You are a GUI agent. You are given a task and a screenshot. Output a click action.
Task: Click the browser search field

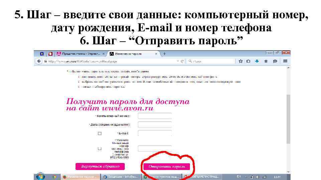pyautogui.click(x=211, y=61)
